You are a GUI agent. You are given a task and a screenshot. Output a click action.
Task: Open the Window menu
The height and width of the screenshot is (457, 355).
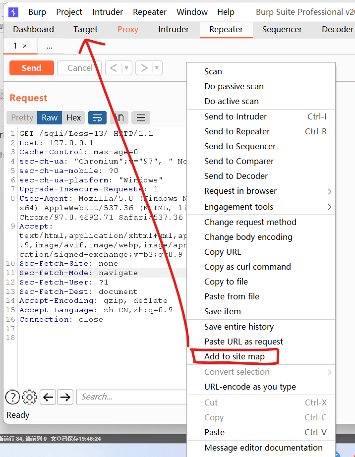(x=192, y=12)
